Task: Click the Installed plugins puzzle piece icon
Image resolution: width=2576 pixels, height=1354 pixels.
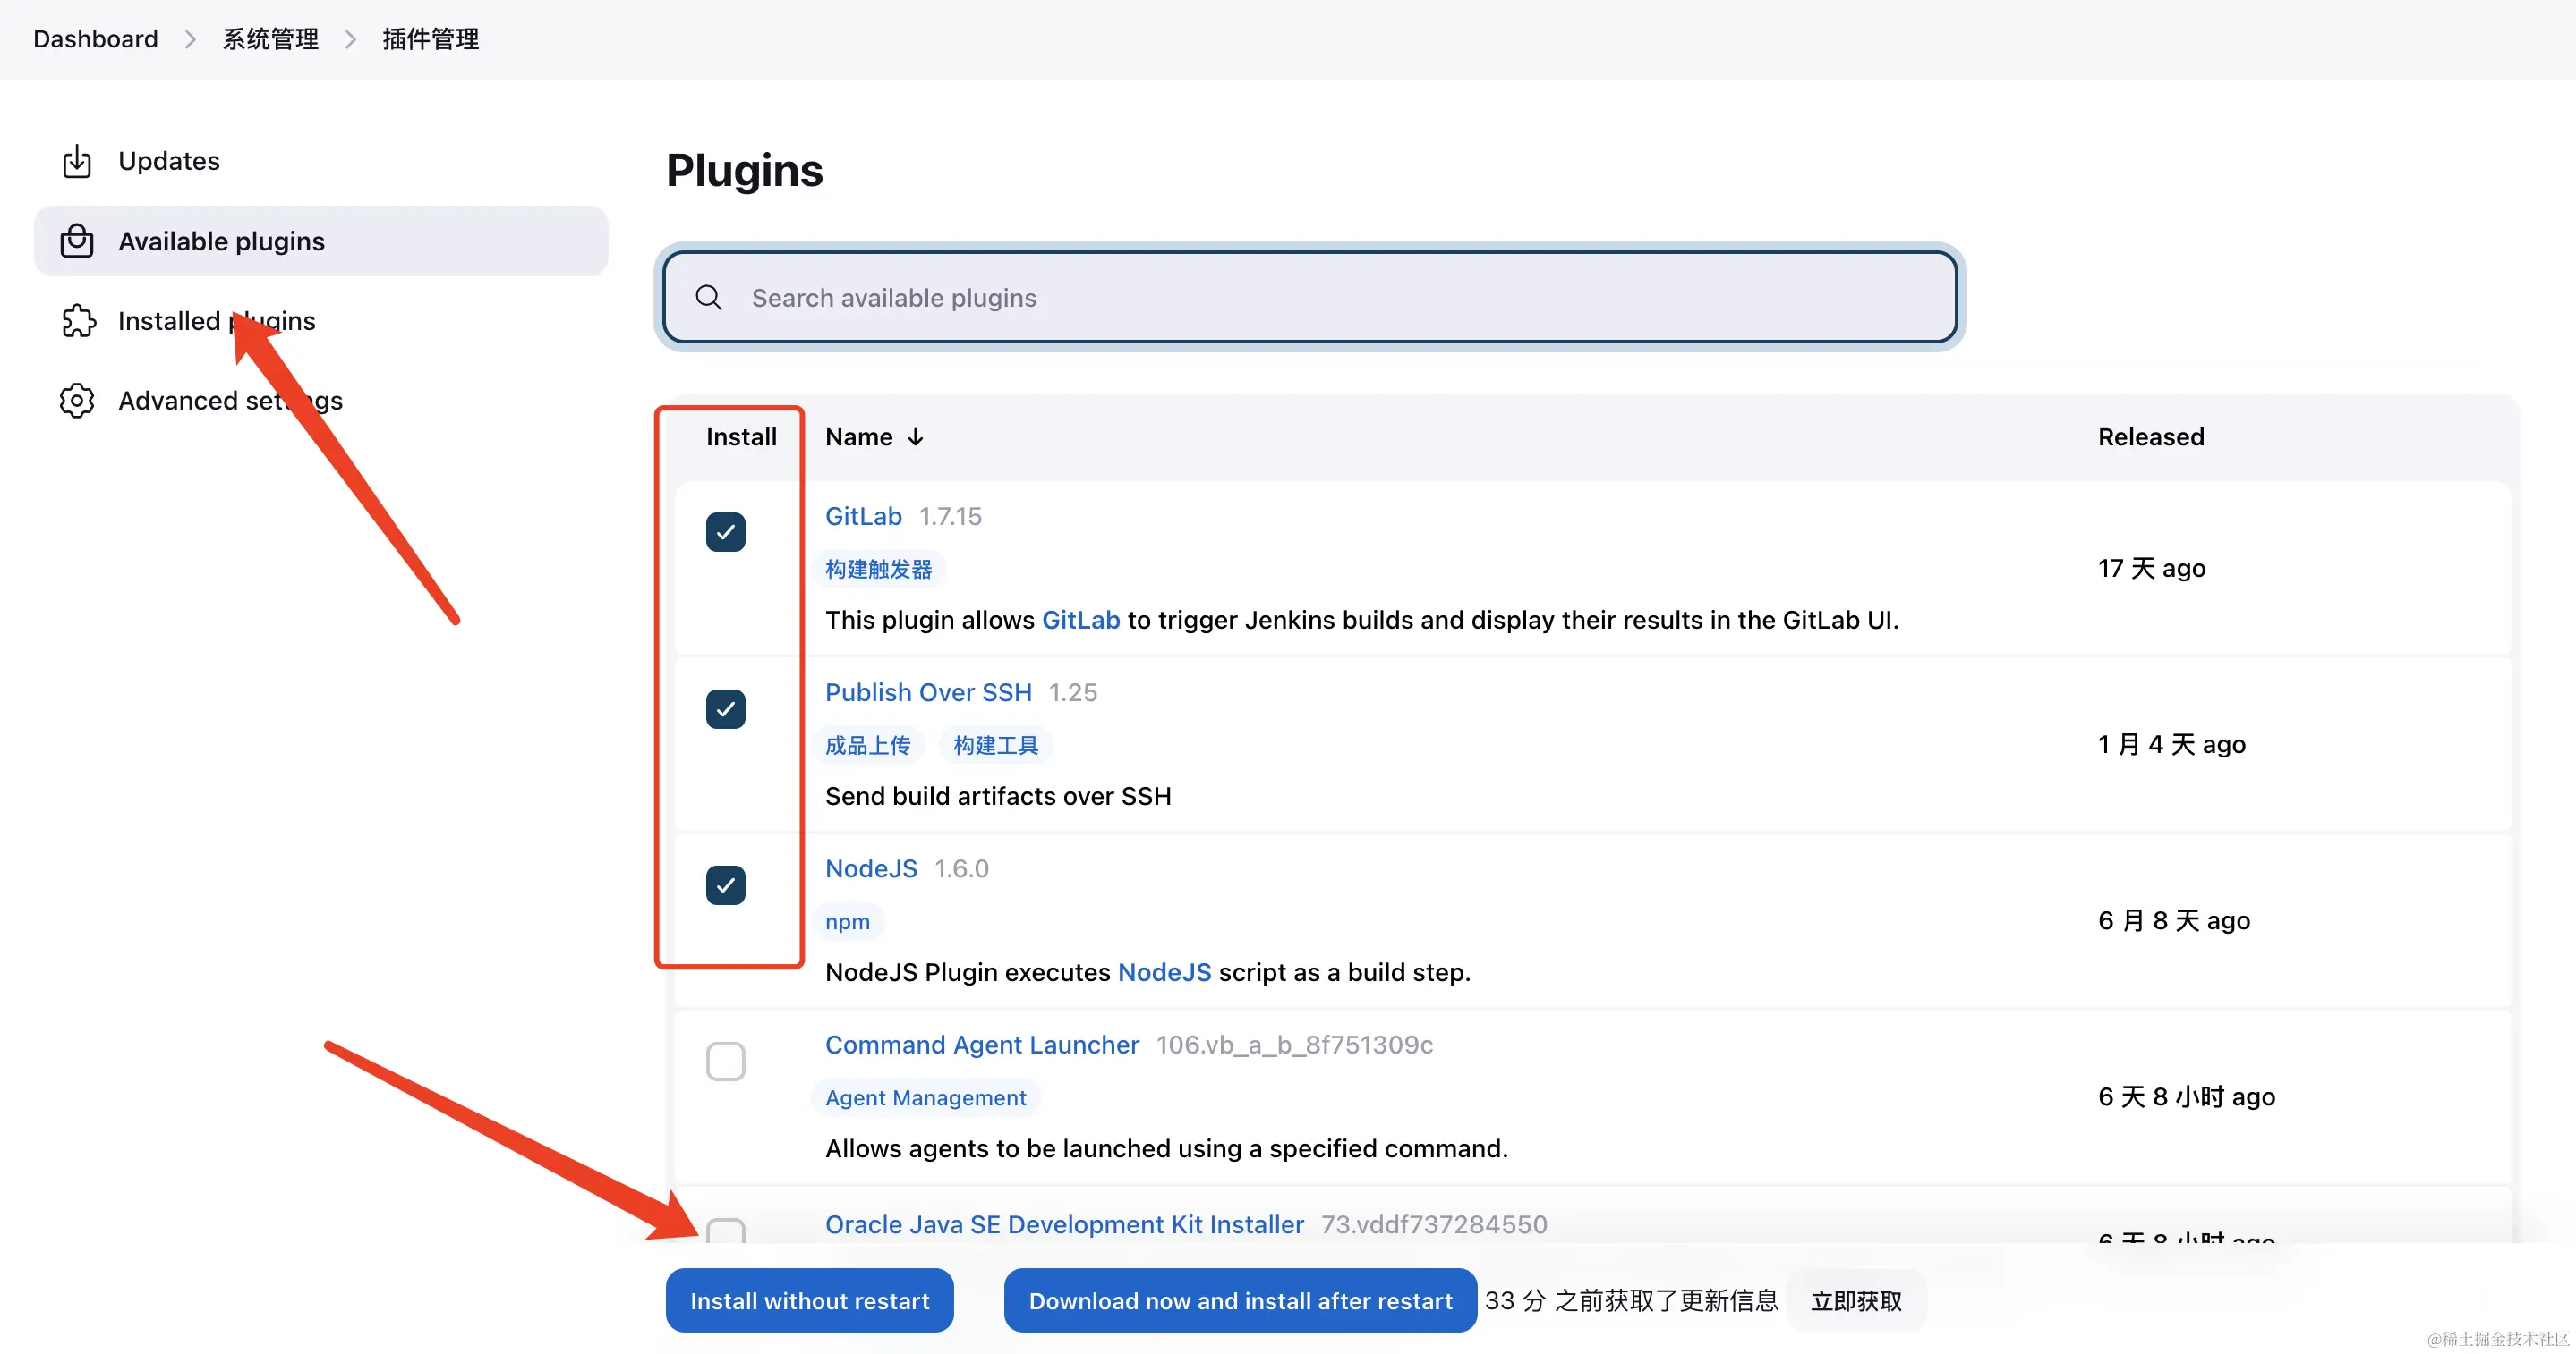Action: click(x=78, y=321)
